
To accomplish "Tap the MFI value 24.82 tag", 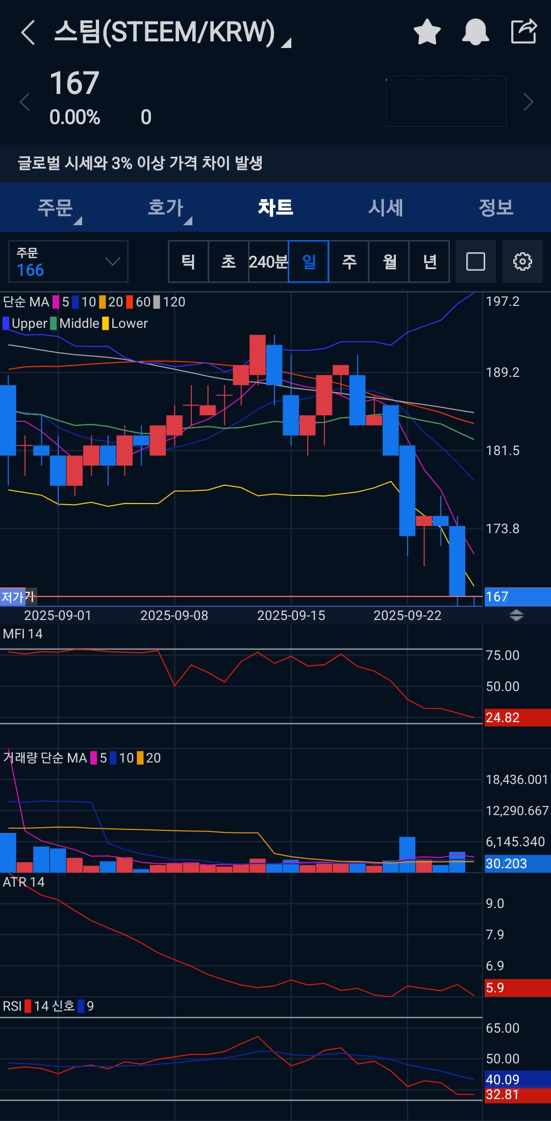I will pos(517,718).
